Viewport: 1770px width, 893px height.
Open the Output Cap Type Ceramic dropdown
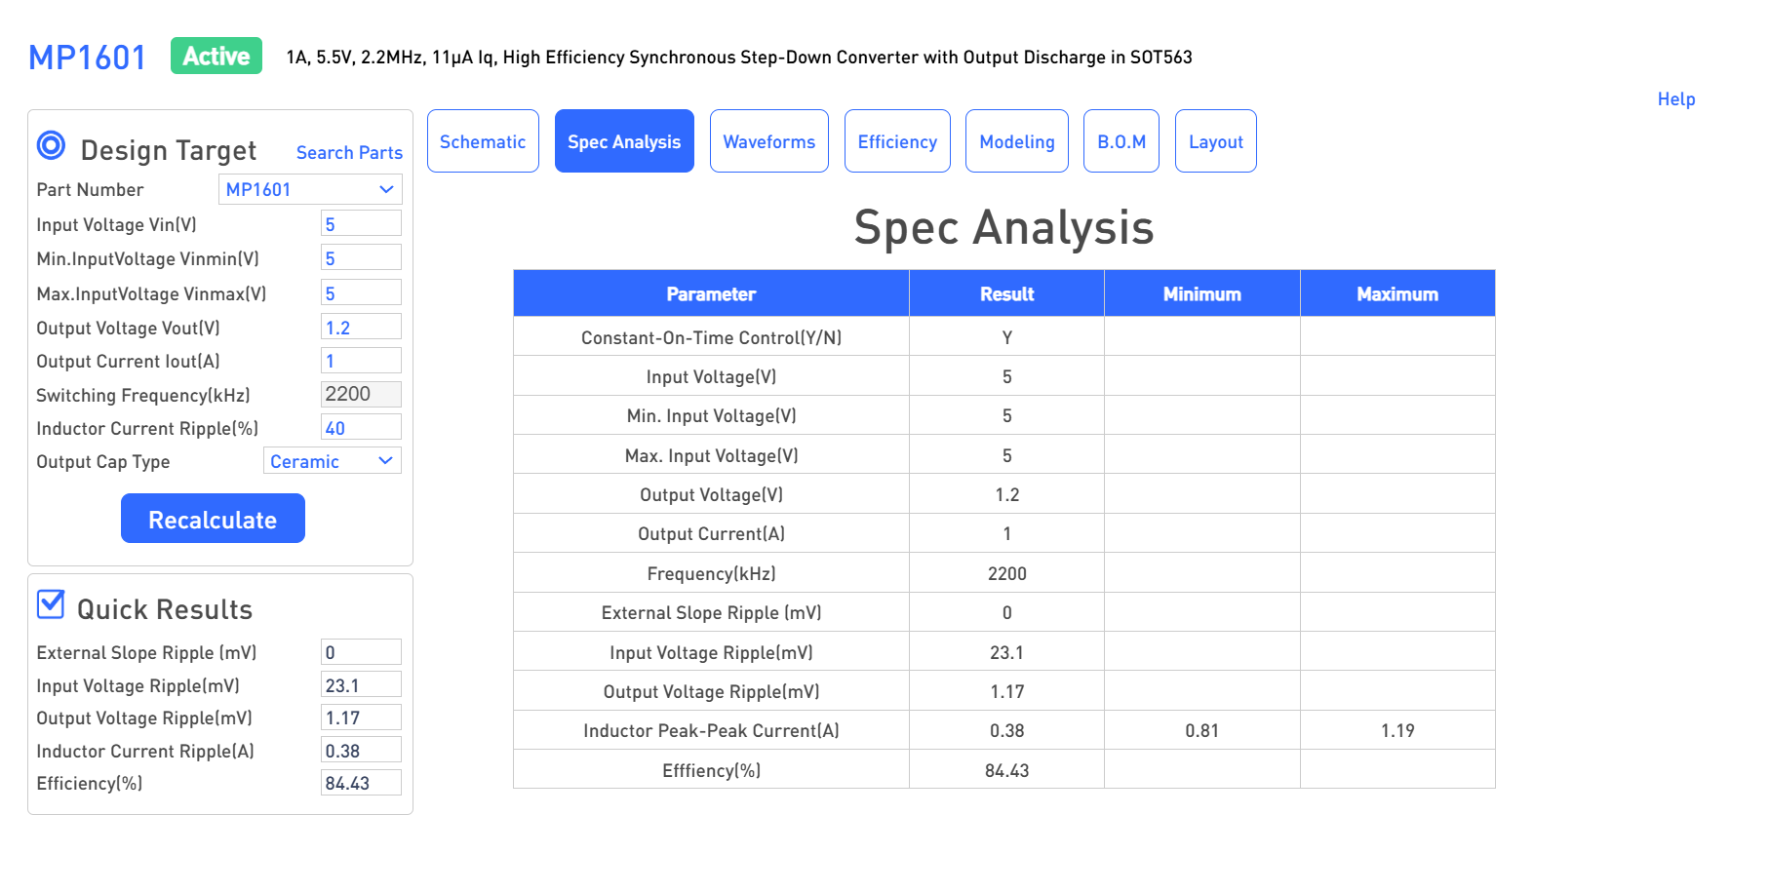(333, 461)
